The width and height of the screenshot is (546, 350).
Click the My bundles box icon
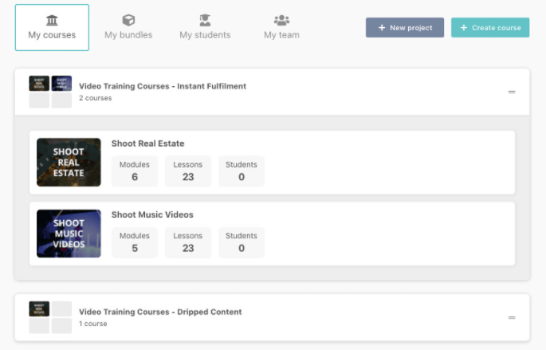pyautogui.click(x=128, y=20)
